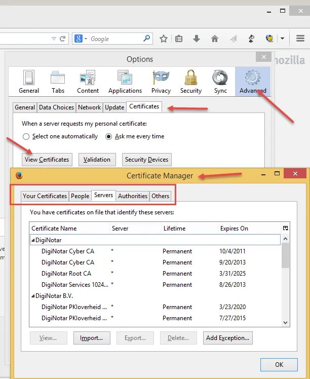
Task: Sort by Server column header
Action: pyautogui.click(x=136, y=229)
